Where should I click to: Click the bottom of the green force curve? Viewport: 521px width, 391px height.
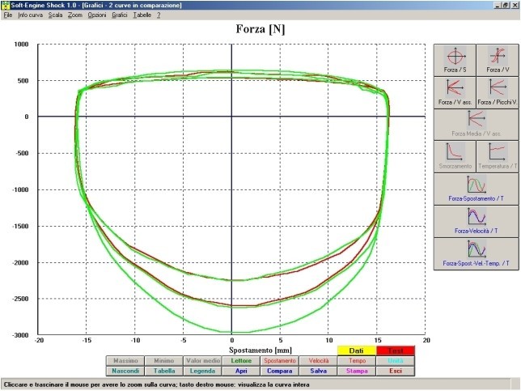coord(232,331)
